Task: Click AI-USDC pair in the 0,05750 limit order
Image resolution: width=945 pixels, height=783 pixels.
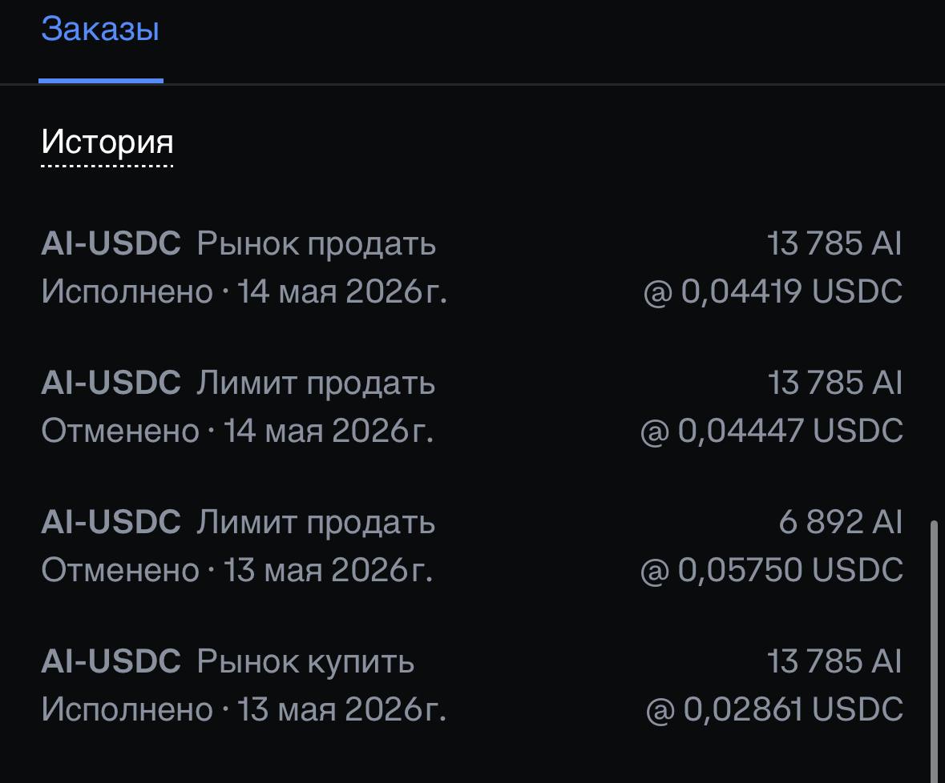Action: pos(111,522)
